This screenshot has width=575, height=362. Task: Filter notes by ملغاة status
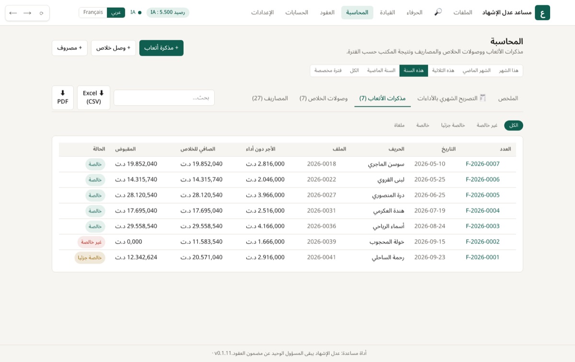coord(399,126)
